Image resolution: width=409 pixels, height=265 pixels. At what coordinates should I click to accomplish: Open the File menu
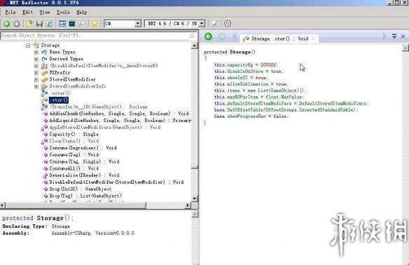tap(11, 13)
